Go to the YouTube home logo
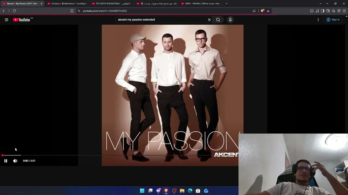The image size is (348, 195). click(x=21, y=19)
